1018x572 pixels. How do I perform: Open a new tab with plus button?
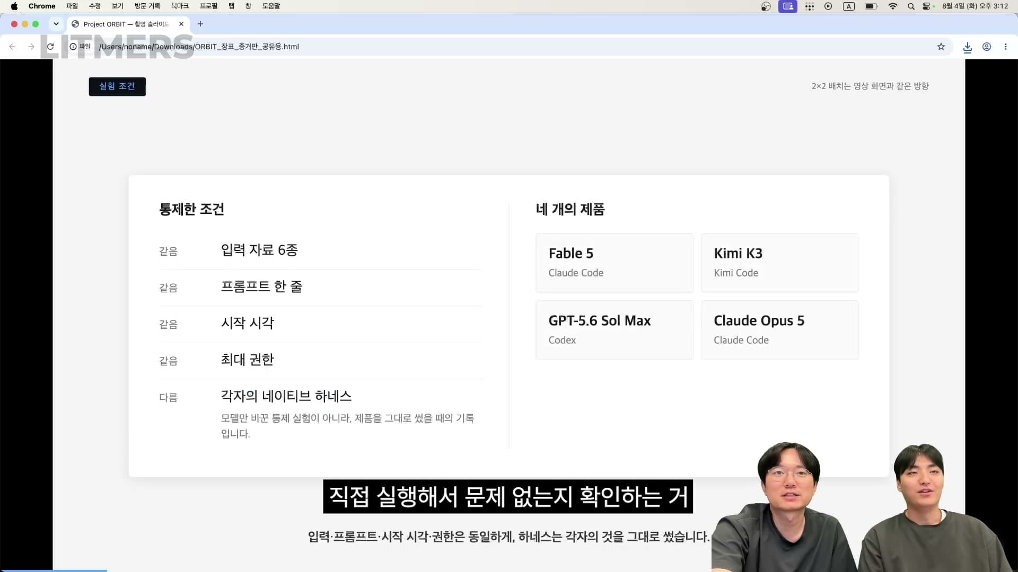(x=200, y=24)
